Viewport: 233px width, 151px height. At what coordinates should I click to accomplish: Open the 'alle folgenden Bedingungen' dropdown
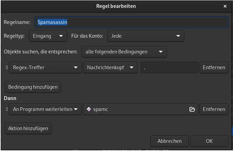point(124,52)
